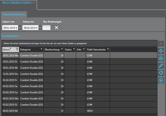Open filter on Yield-Saisontexte column

[108, 49]
